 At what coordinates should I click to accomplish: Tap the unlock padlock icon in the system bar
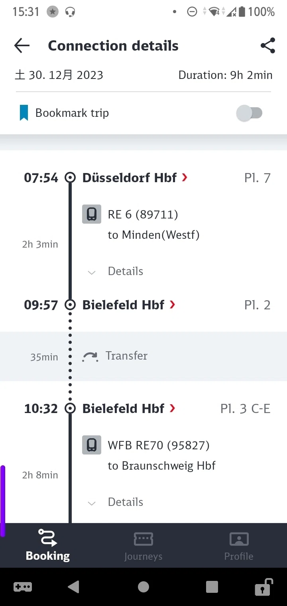[x=263, y=587]
